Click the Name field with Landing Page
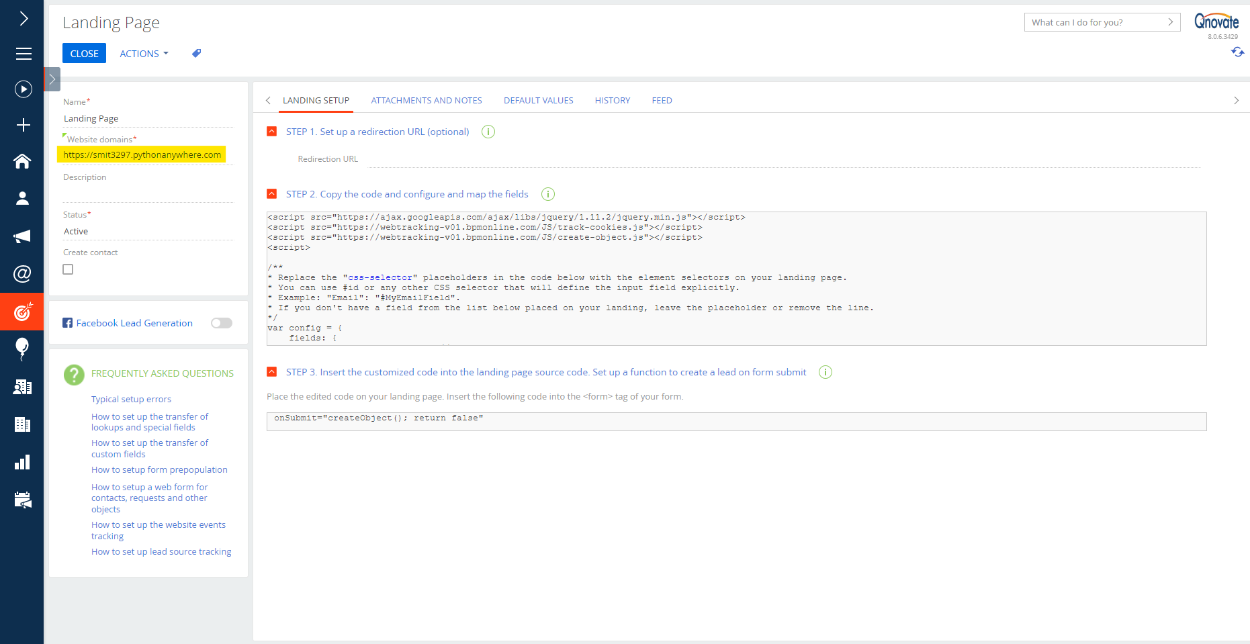The width and height of the screenshot is (1250, 644). pyautogui.click(x=148, y=118)
